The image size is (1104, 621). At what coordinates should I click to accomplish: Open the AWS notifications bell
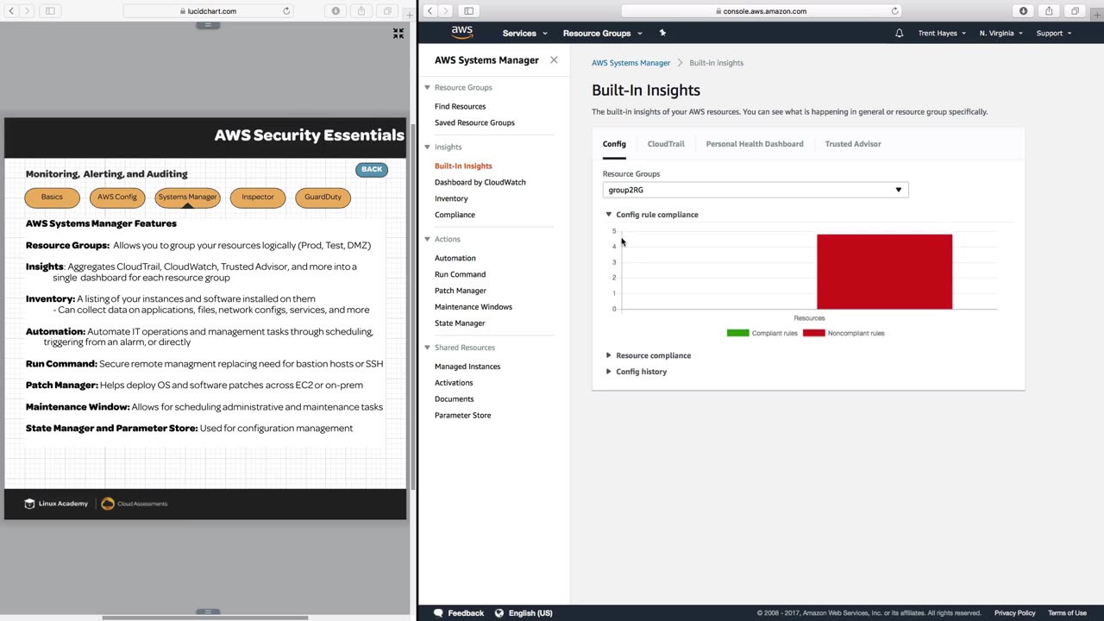[x=899, y=33]
